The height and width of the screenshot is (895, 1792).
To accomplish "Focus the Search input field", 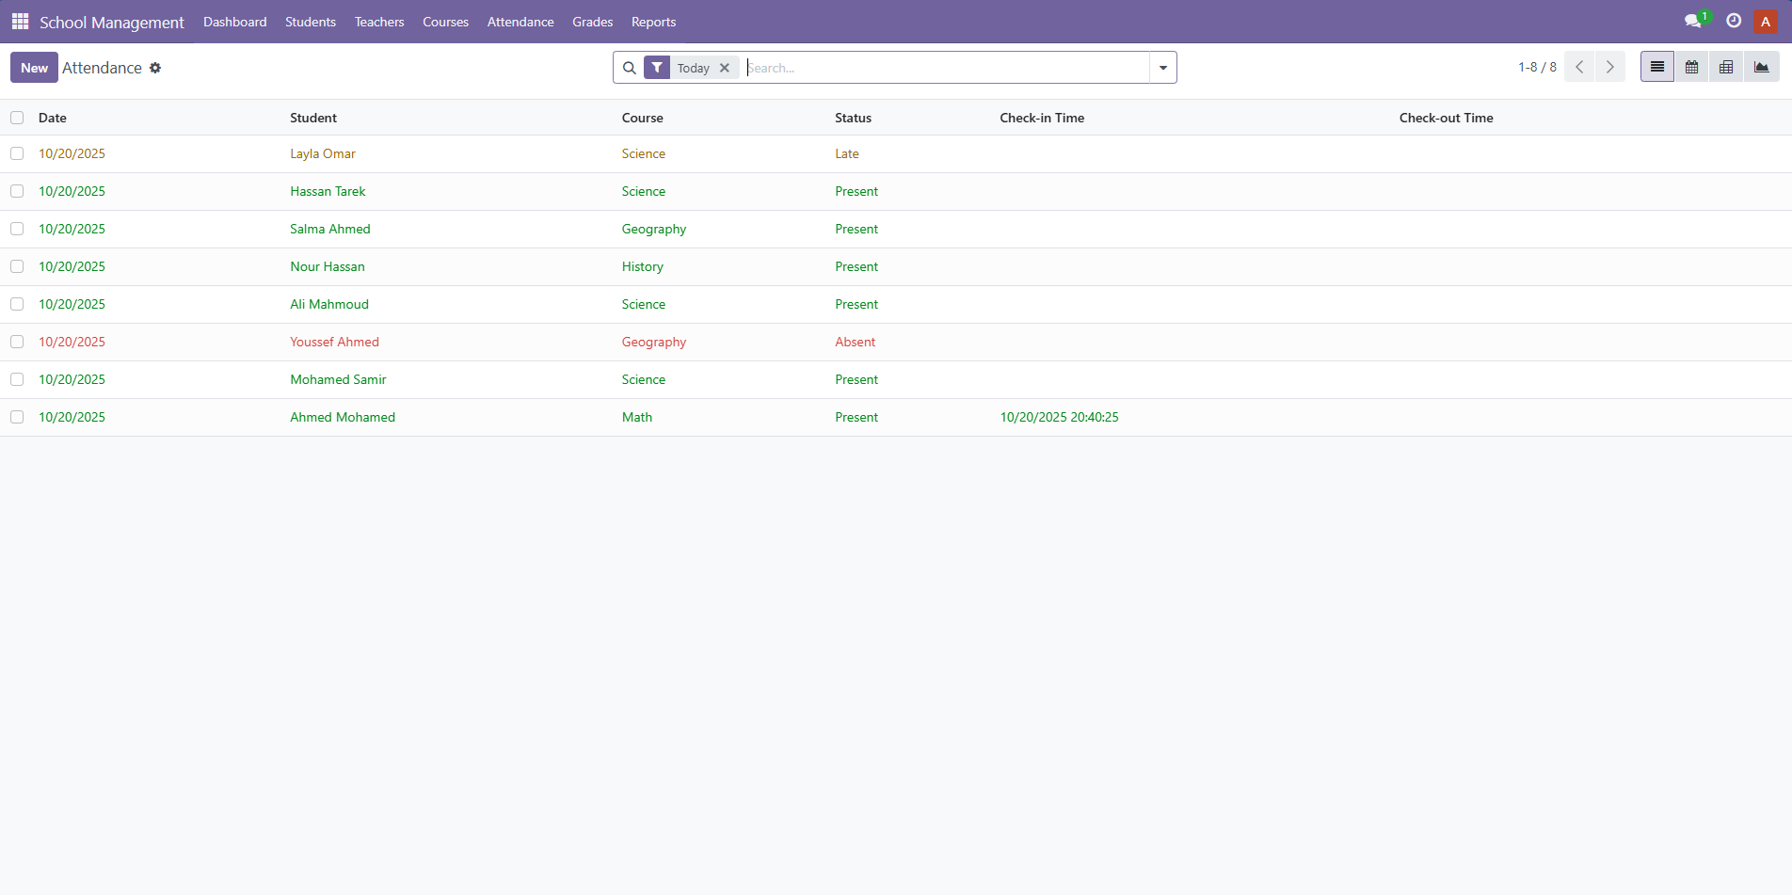I will [x=946, y=68].
